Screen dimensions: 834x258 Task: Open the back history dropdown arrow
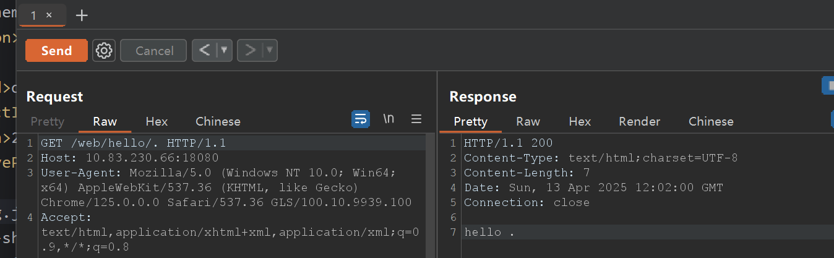coord(225,51)
